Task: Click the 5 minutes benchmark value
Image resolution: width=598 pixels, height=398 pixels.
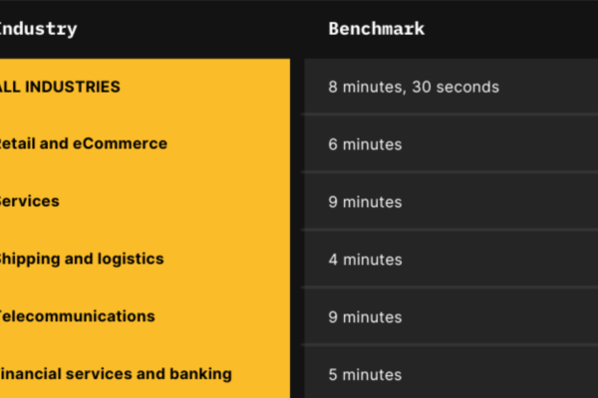Action: (365, 375)
